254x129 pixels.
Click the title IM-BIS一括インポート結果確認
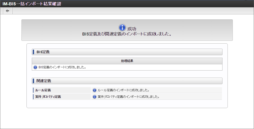pos(32,4)
